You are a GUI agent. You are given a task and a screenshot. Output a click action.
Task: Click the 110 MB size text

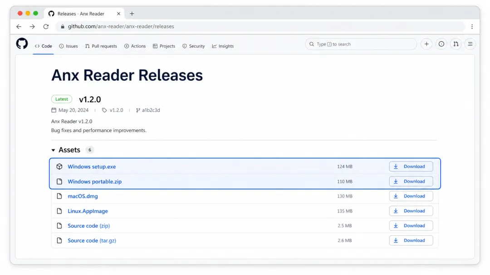click(x=345, y=181)
